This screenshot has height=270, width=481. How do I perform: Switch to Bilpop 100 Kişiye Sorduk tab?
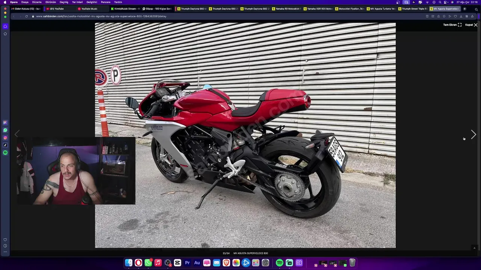pyautogui.click(x=157, y=9)
